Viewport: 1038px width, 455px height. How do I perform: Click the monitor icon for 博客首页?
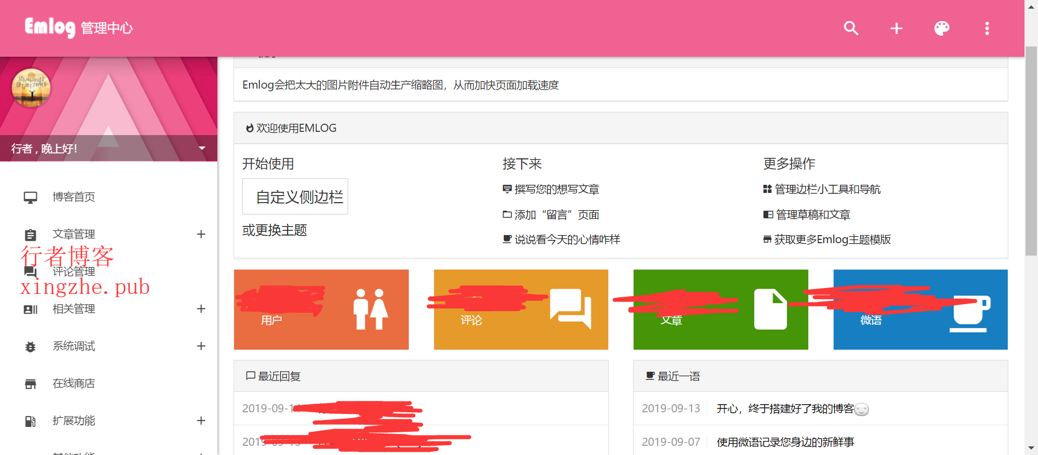click(x=30, y=197)
